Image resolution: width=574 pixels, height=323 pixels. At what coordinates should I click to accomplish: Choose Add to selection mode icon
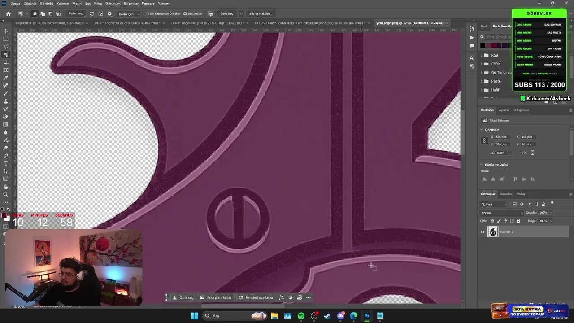pyautogui.click(x=43, y=13)
